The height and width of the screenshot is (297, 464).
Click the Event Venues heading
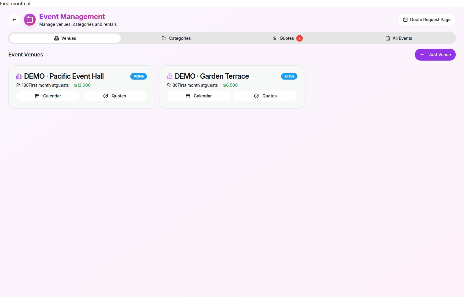(x=26, y=55)
